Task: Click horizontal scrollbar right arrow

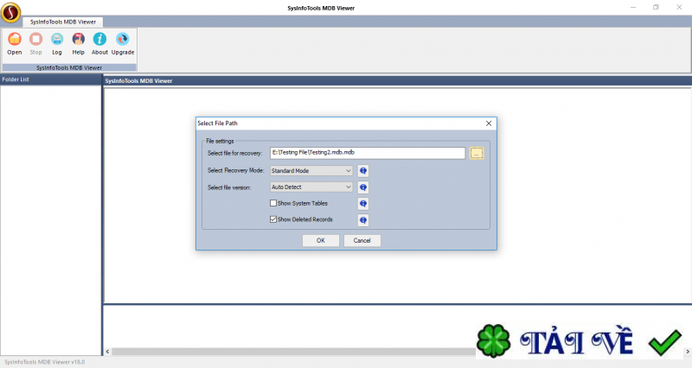Action: point(688,352)
